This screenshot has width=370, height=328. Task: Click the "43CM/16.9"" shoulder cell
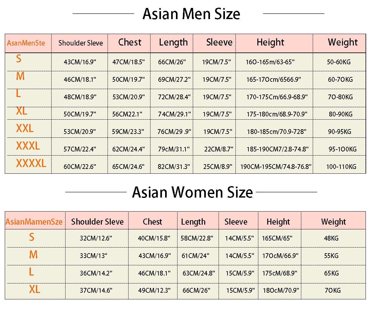point(80,62)
